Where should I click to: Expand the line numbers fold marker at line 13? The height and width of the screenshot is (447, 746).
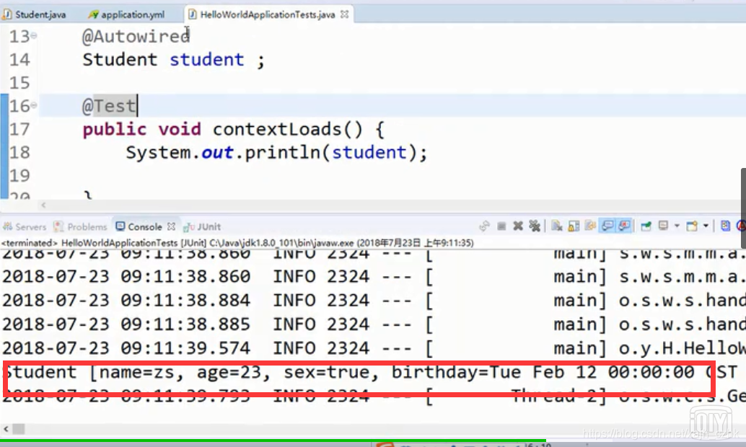[32, 36]
